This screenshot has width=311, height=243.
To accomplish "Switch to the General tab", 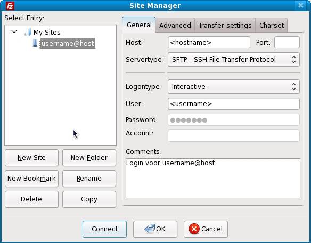I will (139, 25).
